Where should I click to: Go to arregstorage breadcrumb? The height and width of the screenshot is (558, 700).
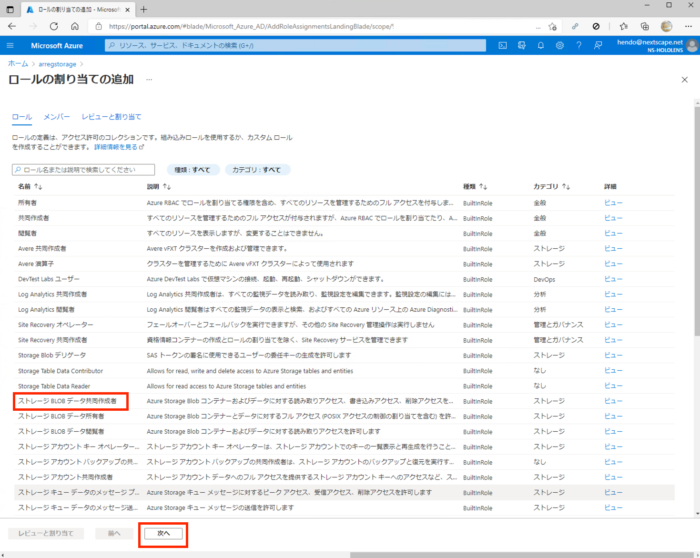57,64
